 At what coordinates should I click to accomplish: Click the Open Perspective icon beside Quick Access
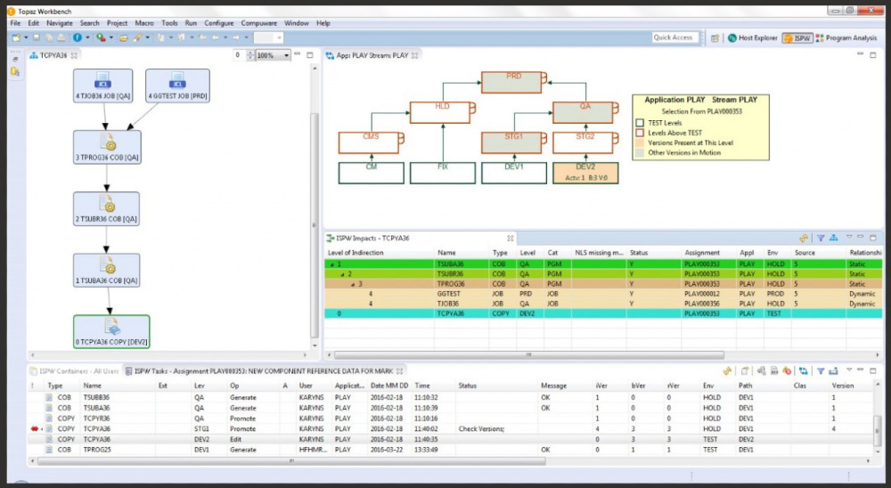tap(715, 38)
